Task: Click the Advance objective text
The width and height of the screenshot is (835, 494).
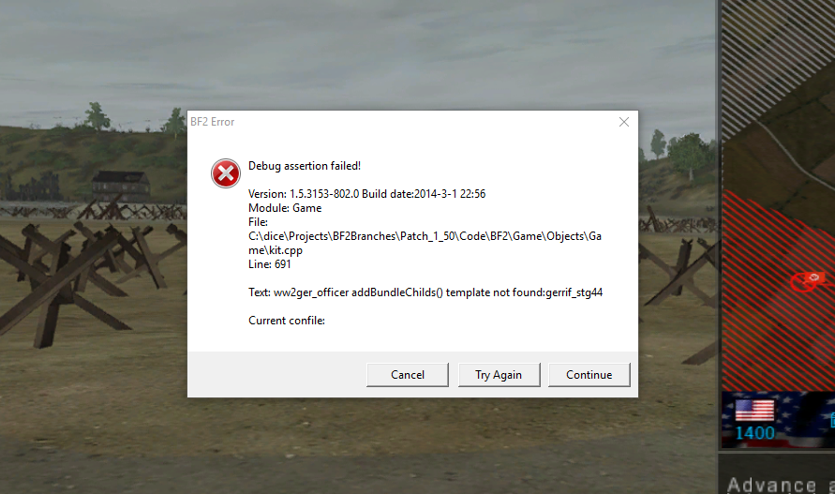Action: point(771,485)
